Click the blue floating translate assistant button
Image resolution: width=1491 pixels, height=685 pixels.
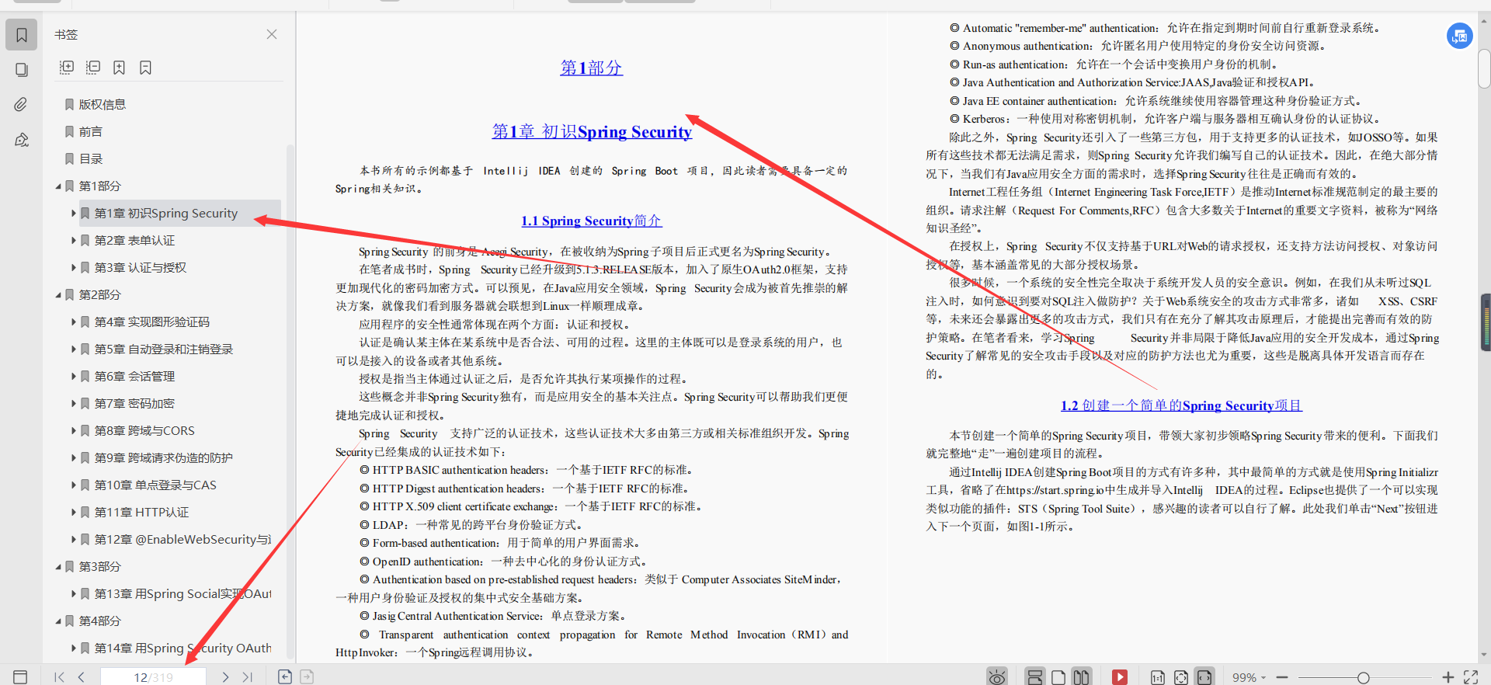point(1460,36)
